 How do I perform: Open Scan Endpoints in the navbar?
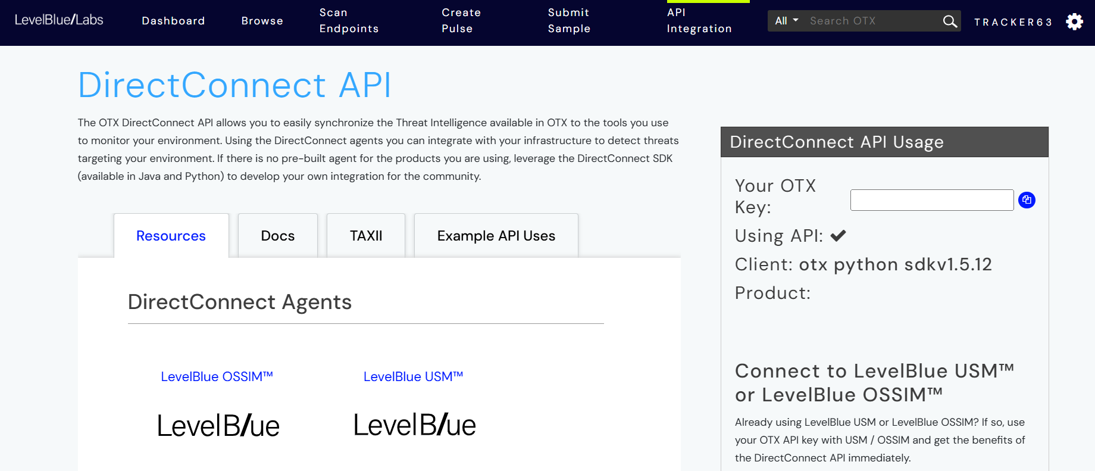coord(349,21)
